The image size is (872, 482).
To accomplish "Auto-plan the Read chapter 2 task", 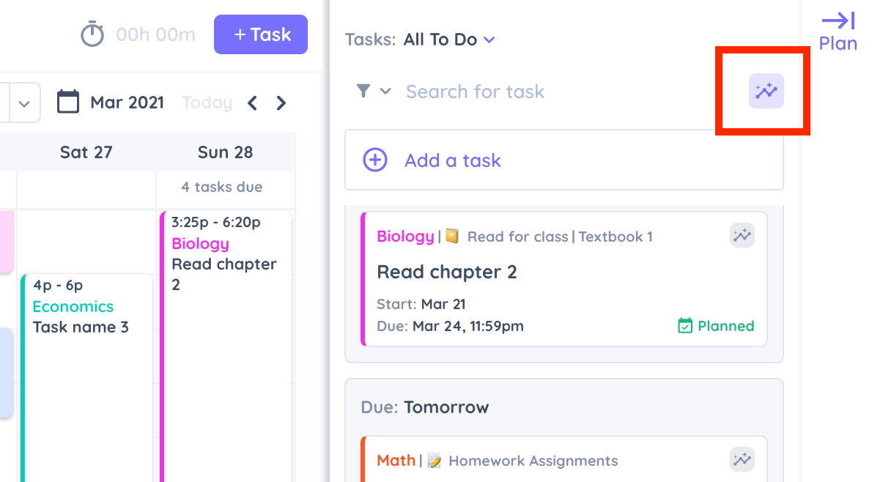I will click(742, 236).
